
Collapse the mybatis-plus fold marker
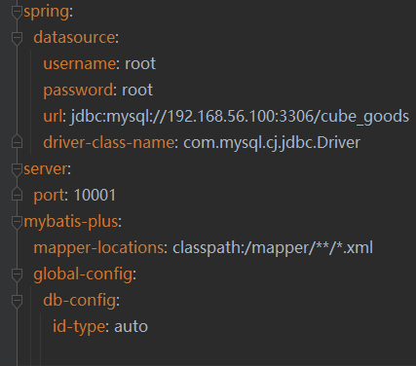[17, 222]
